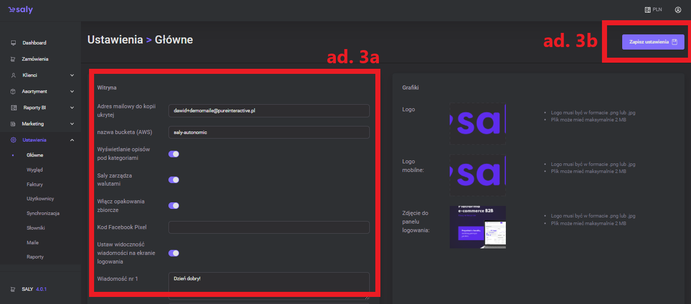Click the Zapisz ustawienia button
Screen dimensions: 691x304
tap(653, 42)
